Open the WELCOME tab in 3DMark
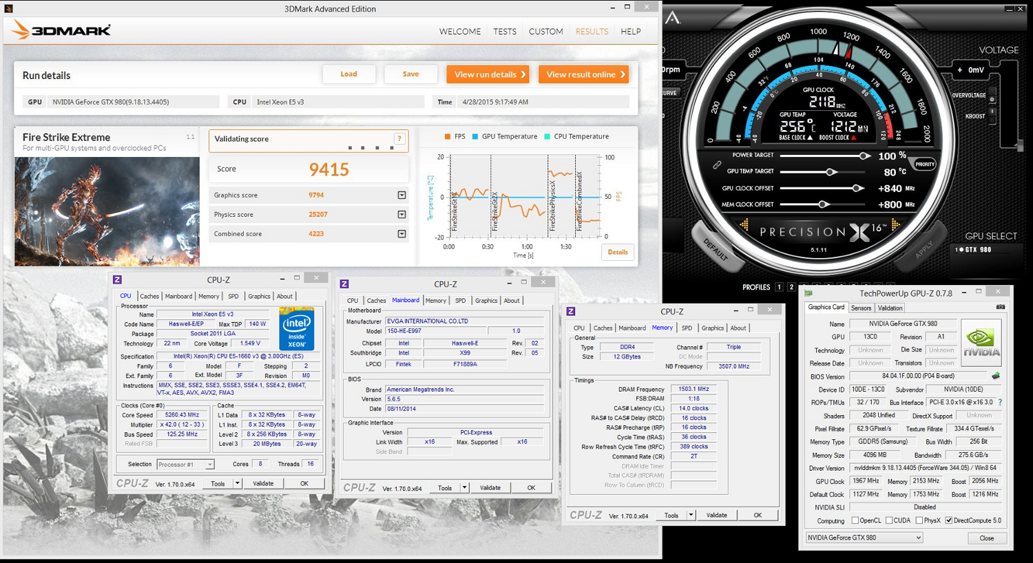Image resolution: width=1033 pixels, height=563 pixels. [460, 32]
